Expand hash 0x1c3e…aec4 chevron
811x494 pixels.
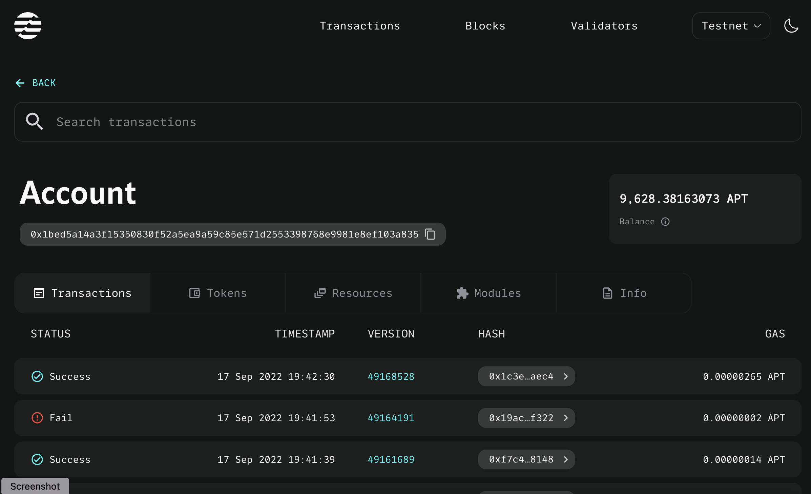(x=566, y=376)
